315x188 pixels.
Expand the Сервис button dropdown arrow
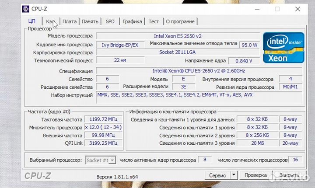coord(234,175)
